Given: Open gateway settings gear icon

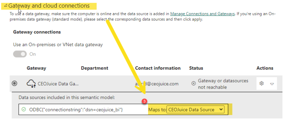Looking at the screenshot, I should tap(261, 83).
